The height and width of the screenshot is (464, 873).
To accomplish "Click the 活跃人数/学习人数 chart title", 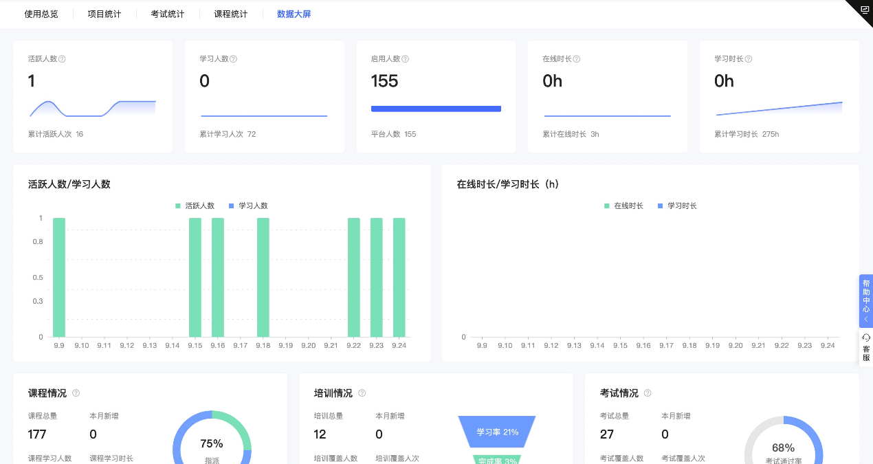I will [x=69, y=184].
